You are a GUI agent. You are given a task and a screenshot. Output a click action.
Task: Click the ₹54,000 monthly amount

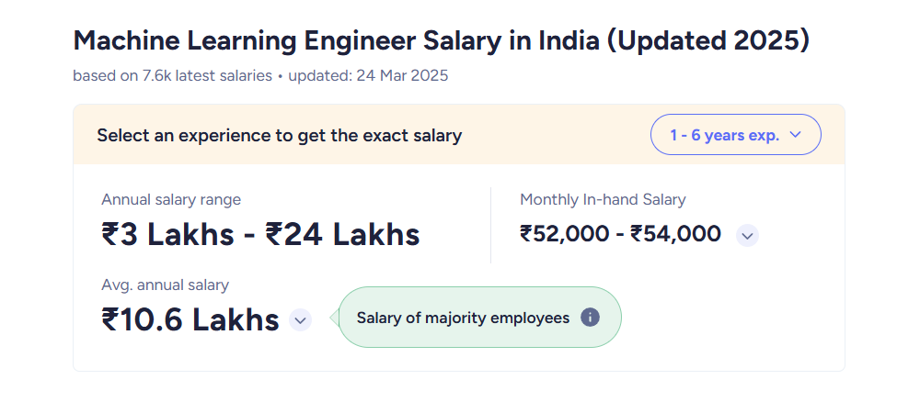[x=675, y=234]
